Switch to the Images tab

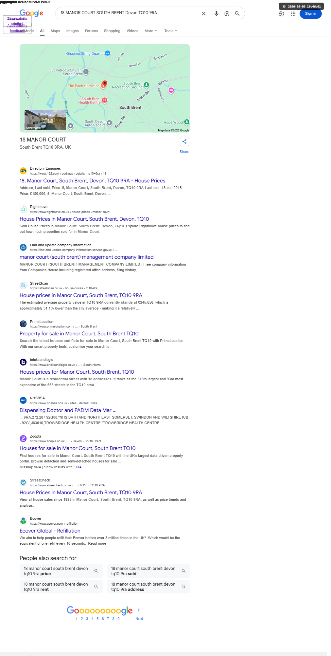[x=72, y=31]
